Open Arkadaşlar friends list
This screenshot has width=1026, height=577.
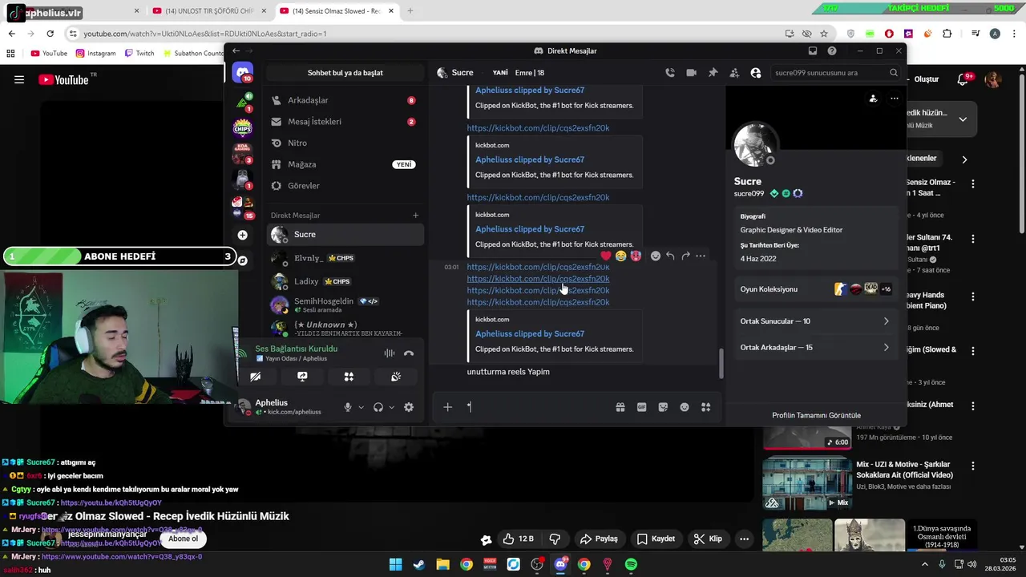[x=345, y=100]
